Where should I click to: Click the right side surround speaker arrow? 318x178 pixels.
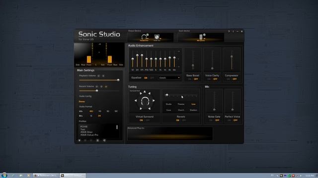pyautogui.click(x=154, y=100)
